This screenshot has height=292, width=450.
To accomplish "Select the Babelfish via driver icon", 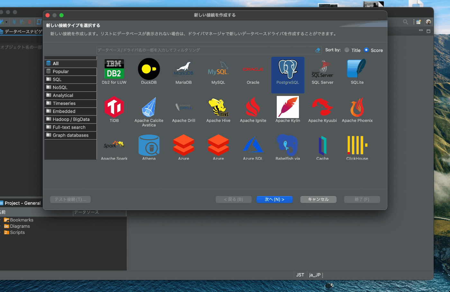I will point(288,145).
